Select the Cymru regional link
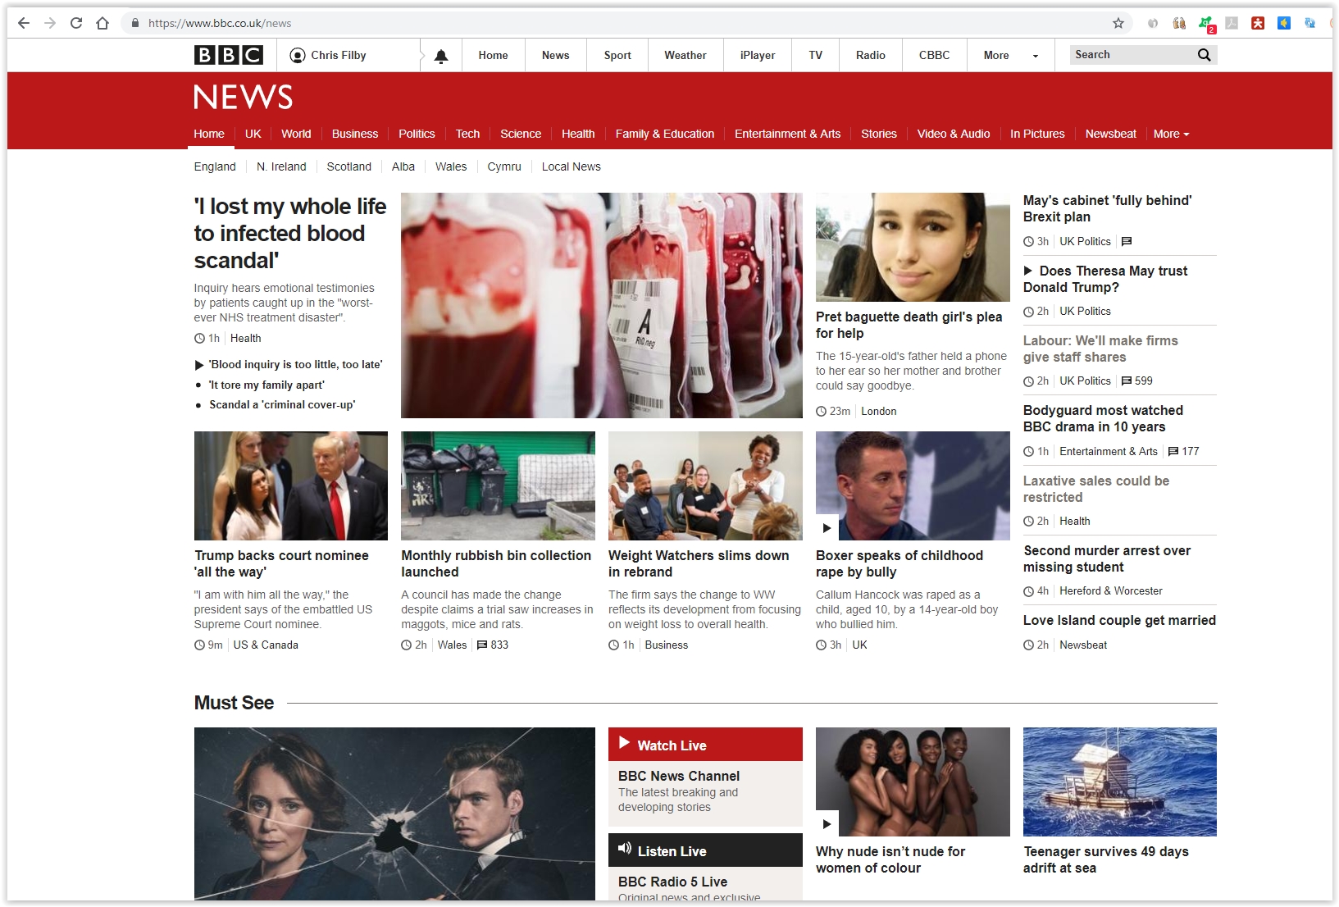This screenshot has width=1339, height=907. [x=504, y=166]
